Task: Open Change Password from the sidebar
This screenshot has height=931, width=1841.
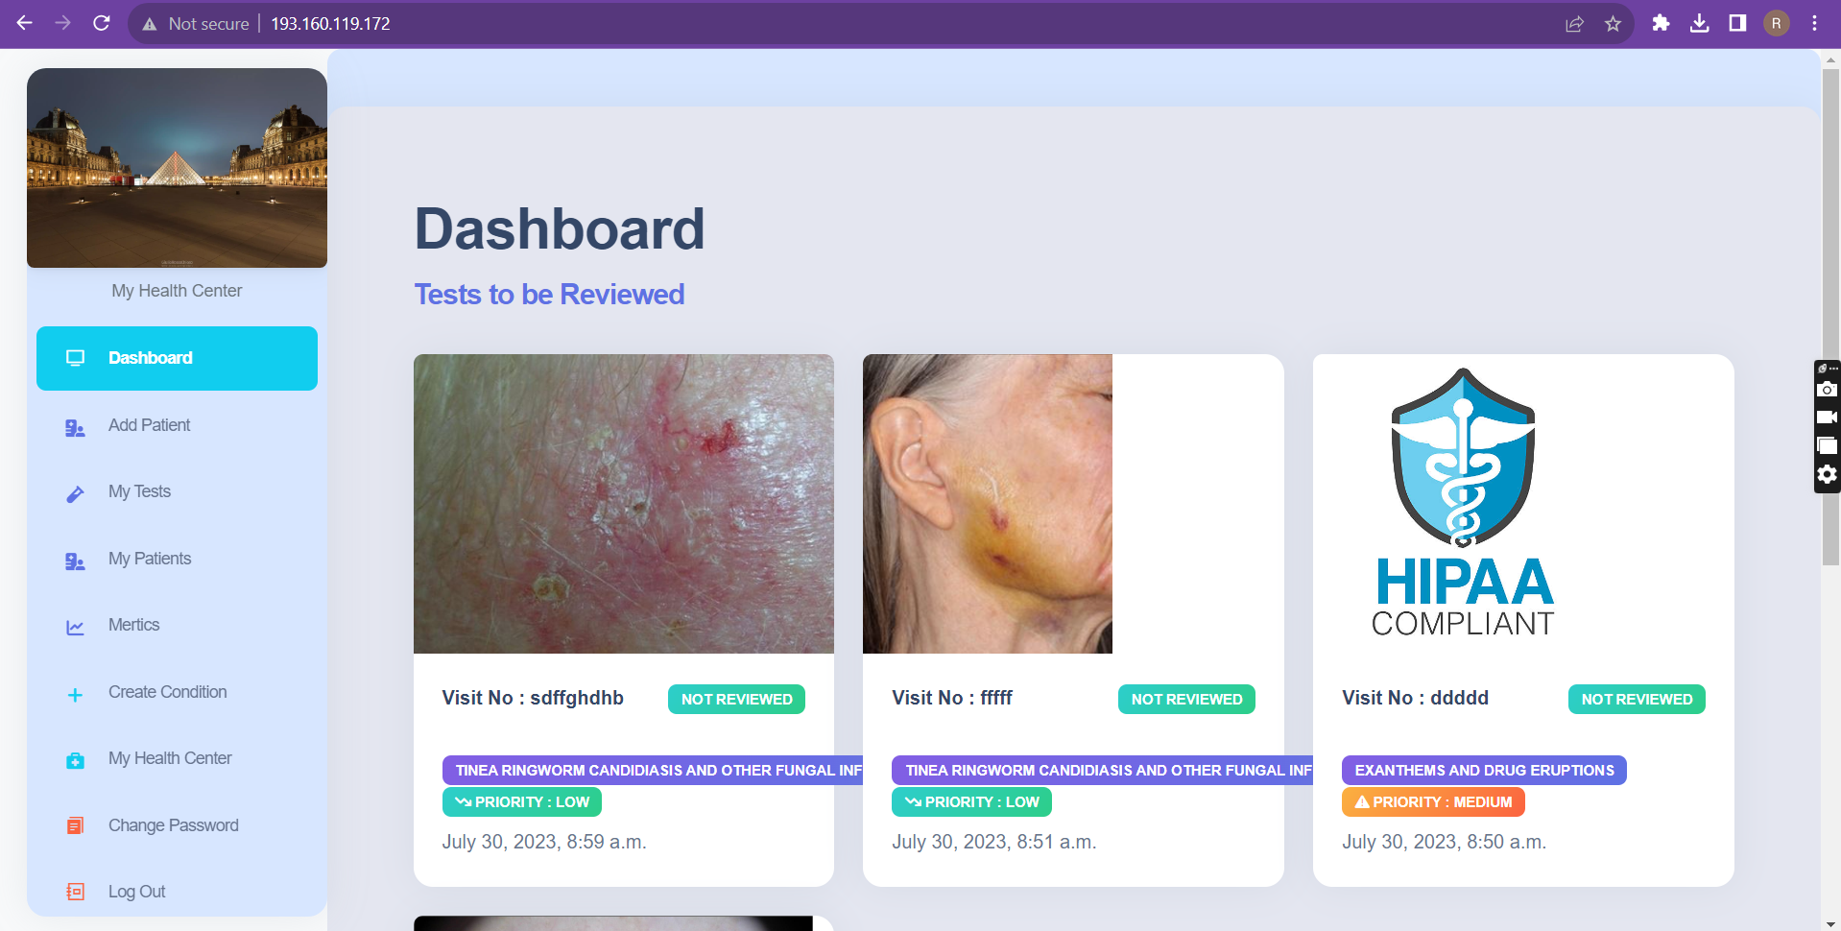Action: pos(75,826)
